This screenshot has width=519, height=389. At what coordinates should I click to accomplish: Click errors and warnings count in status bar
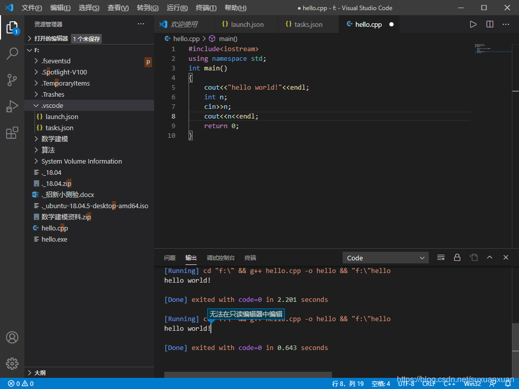tap(20, 384)
